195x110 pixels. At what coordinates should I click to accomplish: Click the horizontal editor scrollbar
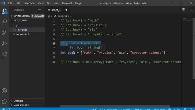point(115,106)
